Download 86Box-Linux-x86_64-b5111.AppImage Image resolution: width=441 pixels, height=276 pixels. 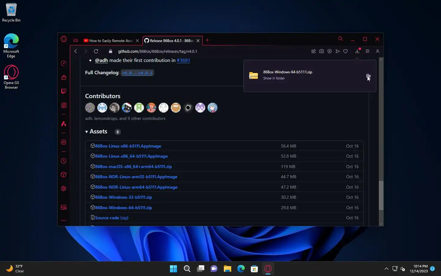(x=131, y=156)
